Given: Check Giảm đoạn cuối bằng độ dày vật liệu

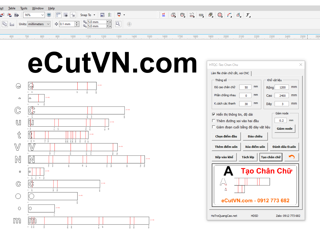Looking at the screenshot, I should point(214,127).
